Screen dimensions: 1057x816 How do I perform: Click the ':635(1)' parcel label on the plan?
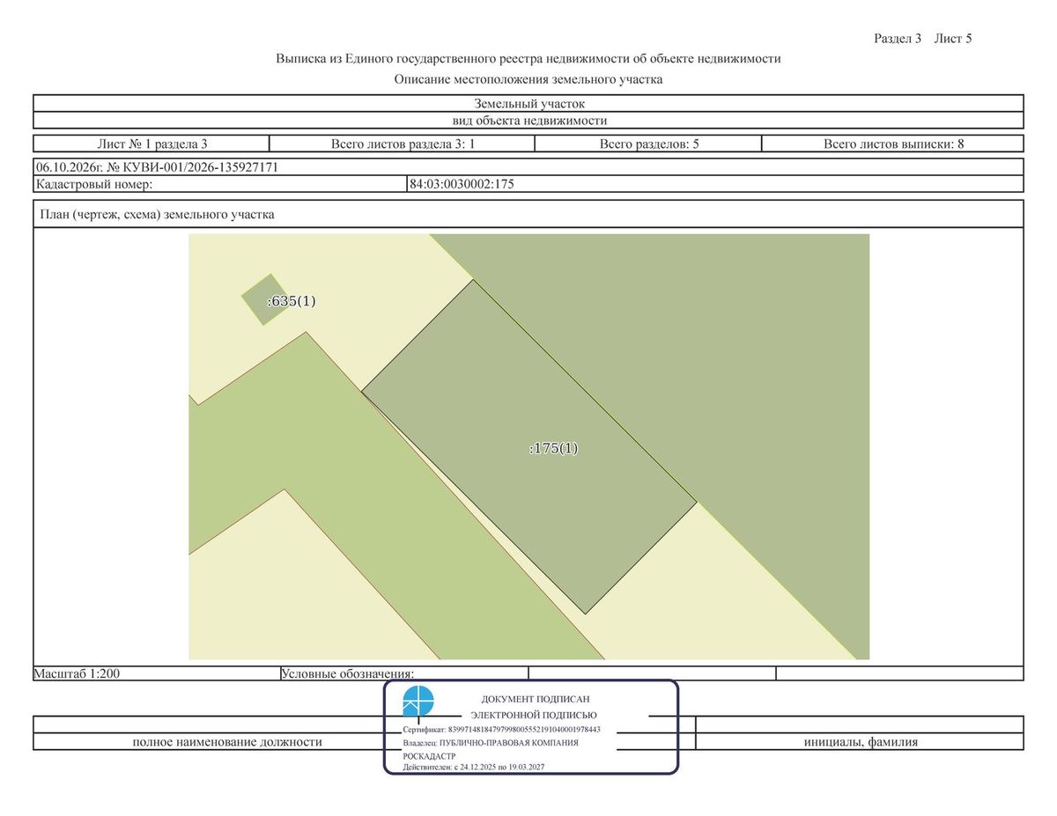(292, 300)
